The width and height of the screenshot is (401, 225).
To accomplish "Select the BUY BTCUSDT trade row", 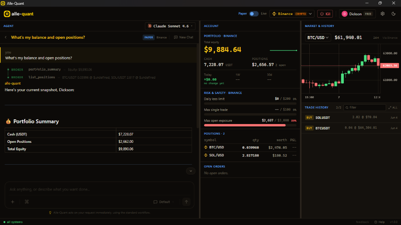I will pos(351,128).
